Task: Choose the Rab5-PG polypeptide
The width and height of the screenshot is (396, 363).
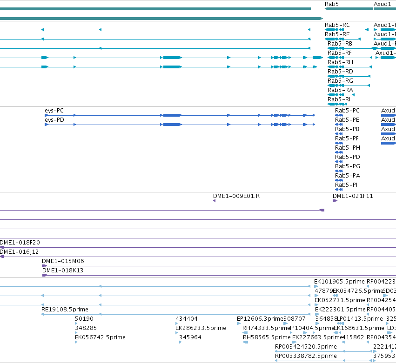Action: tap(348, 167)
